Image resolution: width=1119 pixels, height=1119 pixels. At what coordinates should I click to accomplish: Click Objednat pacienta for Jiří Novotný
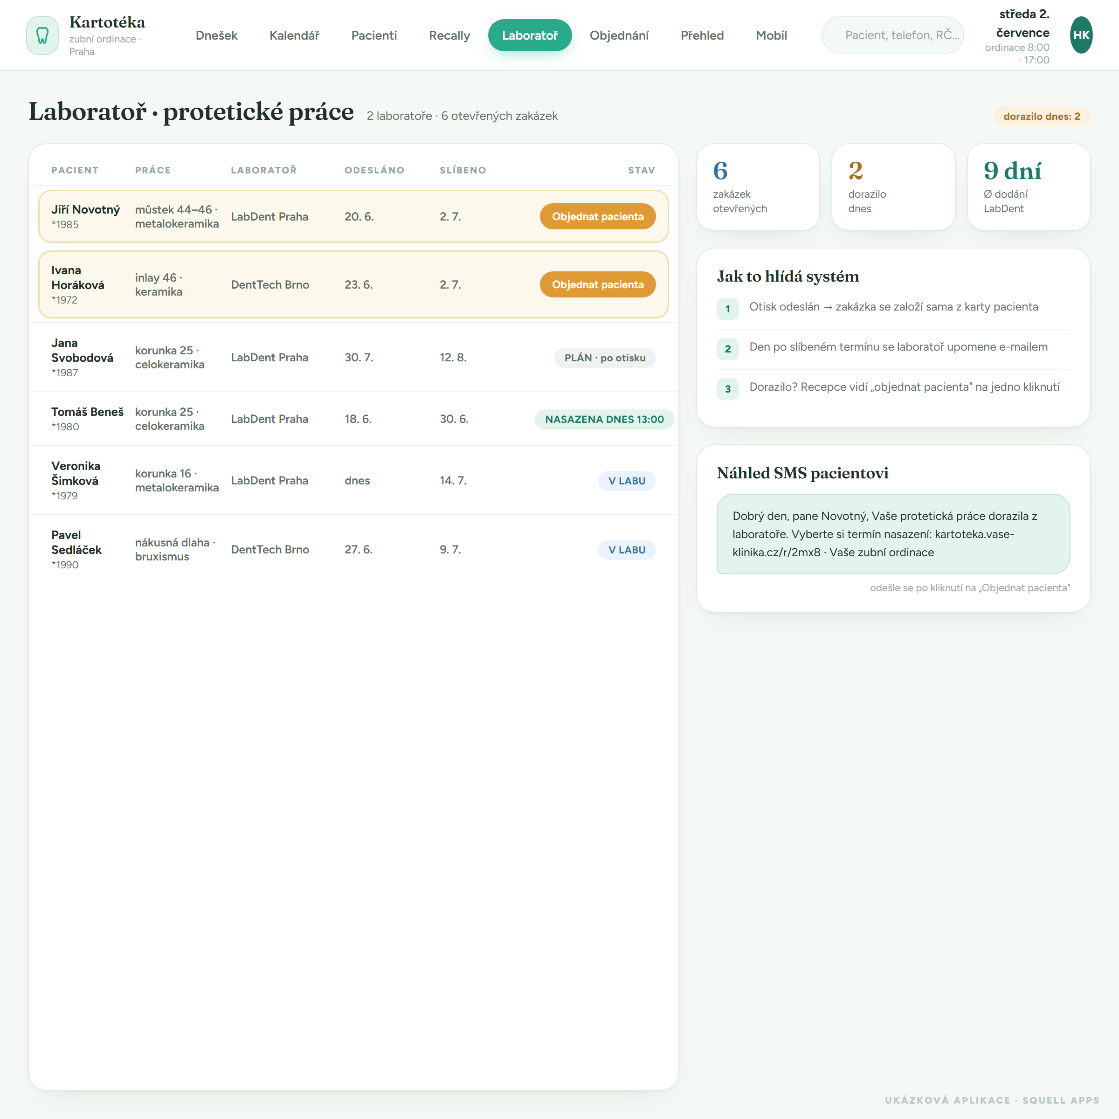598,217
